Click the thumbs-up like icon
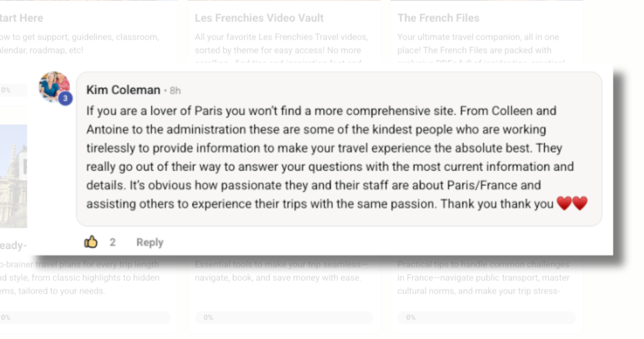644x339 pixels. 91,242
